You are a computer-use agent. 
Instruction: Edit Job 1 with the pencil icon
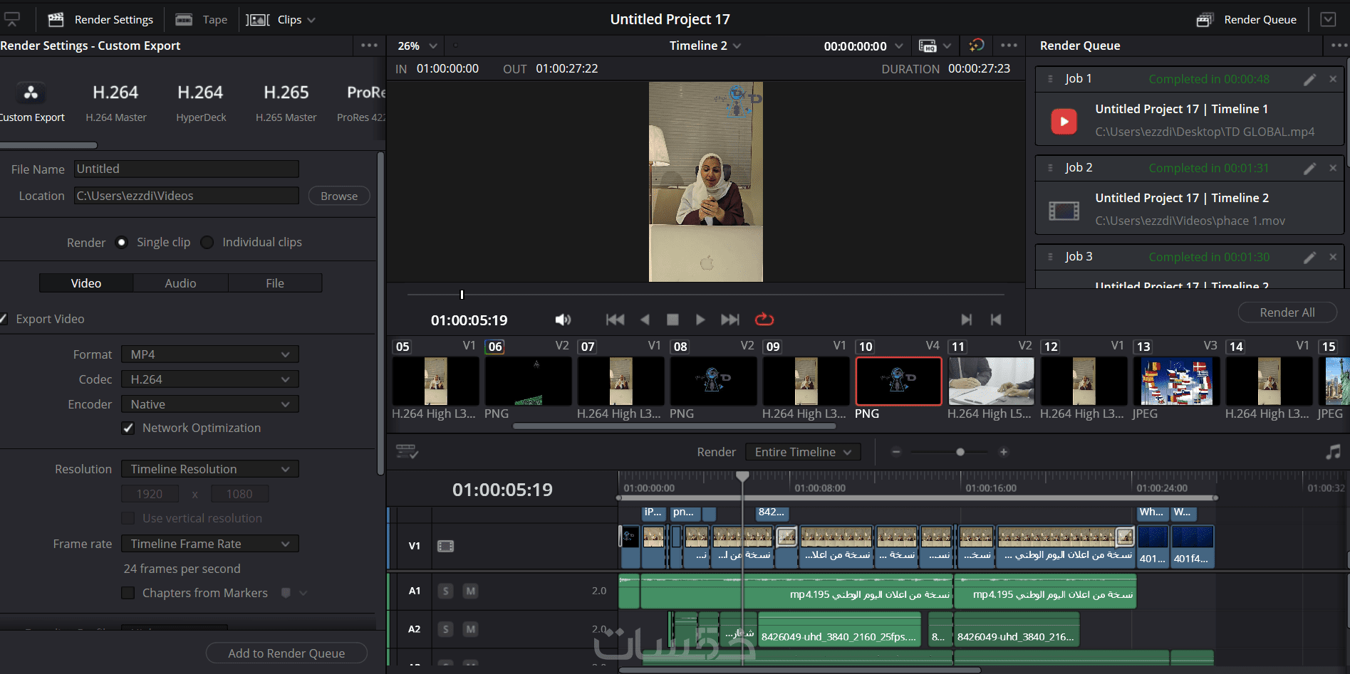tap(1309, 79)
